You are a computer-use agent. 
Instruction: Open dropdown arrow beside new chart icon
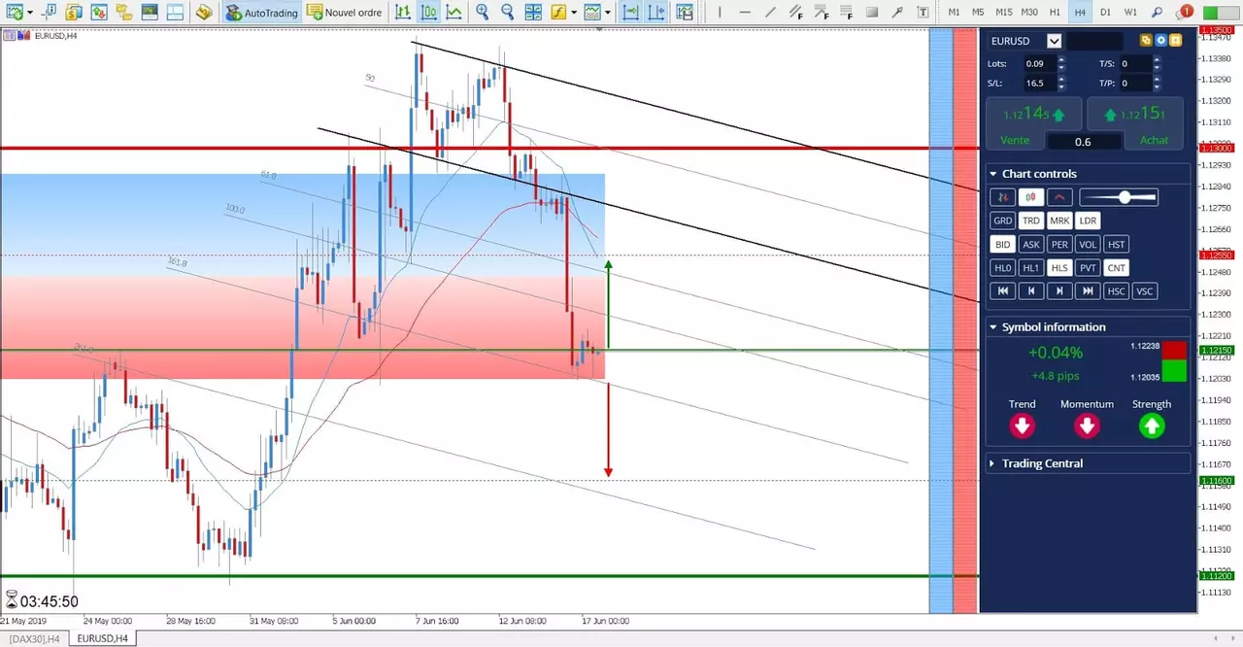[30, 13]
